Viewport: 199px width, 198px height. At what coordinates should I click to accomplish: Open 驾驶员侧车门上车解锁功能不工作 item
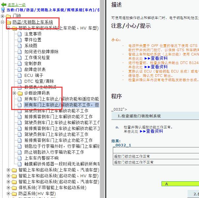coord(56,111)
